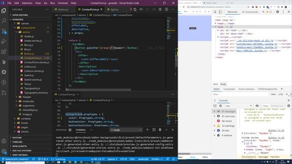Switch to the Button.js editor tab
This screenshot has width=292, height=164.
[x=63, y=9]
